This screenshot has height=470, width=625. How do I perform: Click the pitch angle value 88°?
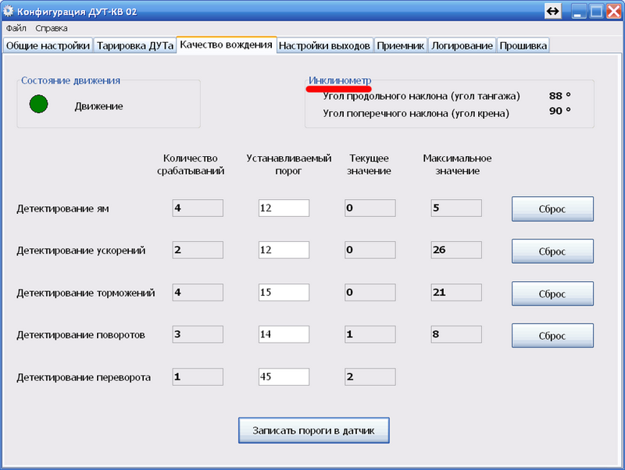559,96
